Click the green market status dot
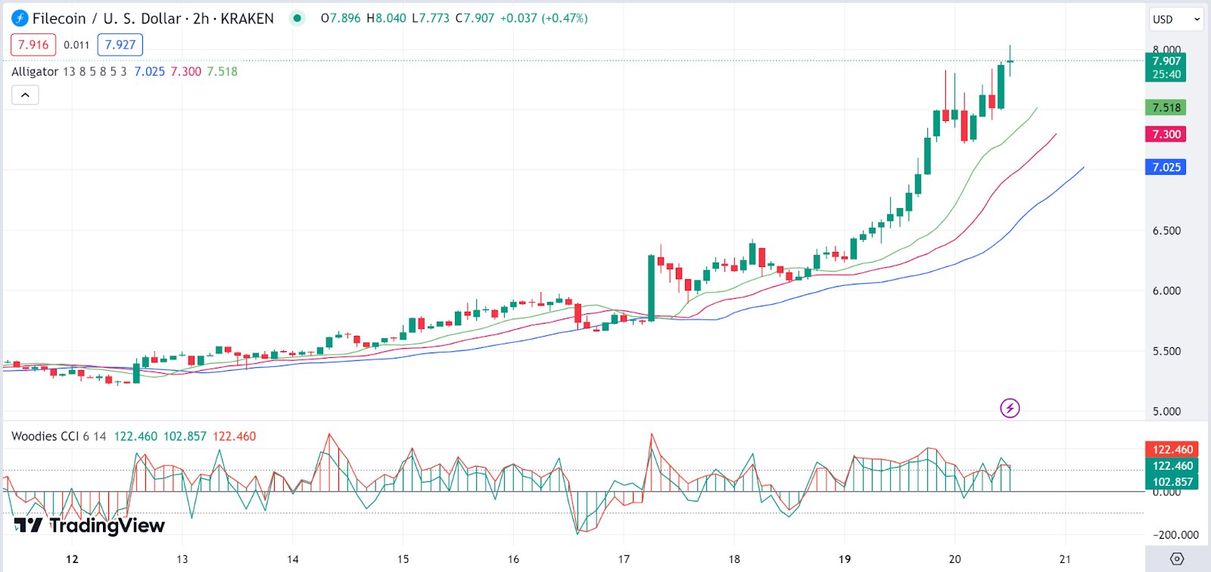The width and height of the screenshot is (1211, 572). pyautogui.click(x=297, y=18)
